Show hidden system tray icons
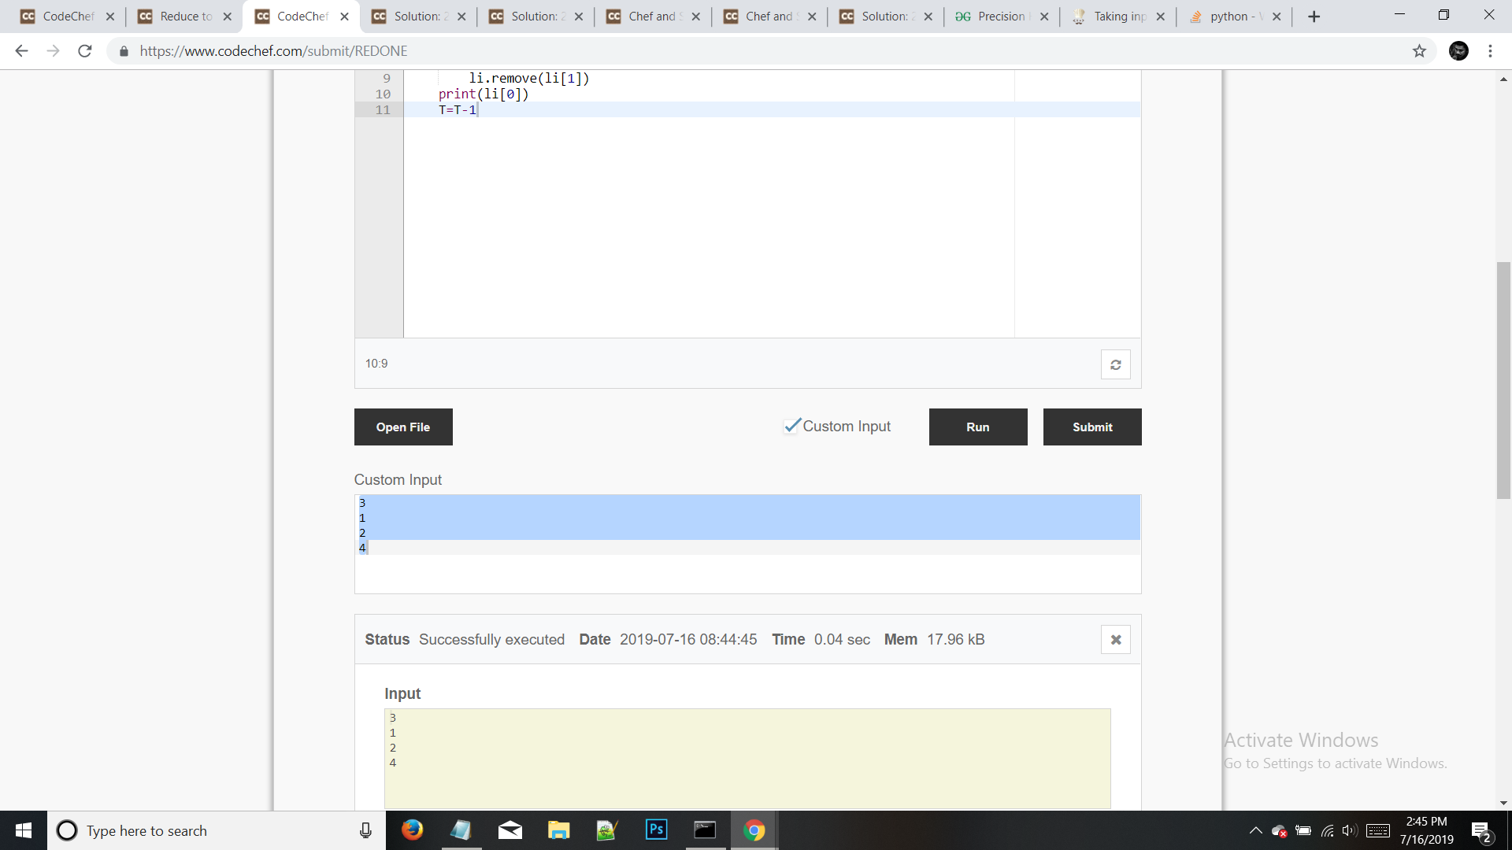The height and width of the screenshot is (850, 1512). pos(1255,830)
